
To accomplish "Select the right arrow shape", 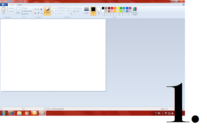I will click(64, 11).
